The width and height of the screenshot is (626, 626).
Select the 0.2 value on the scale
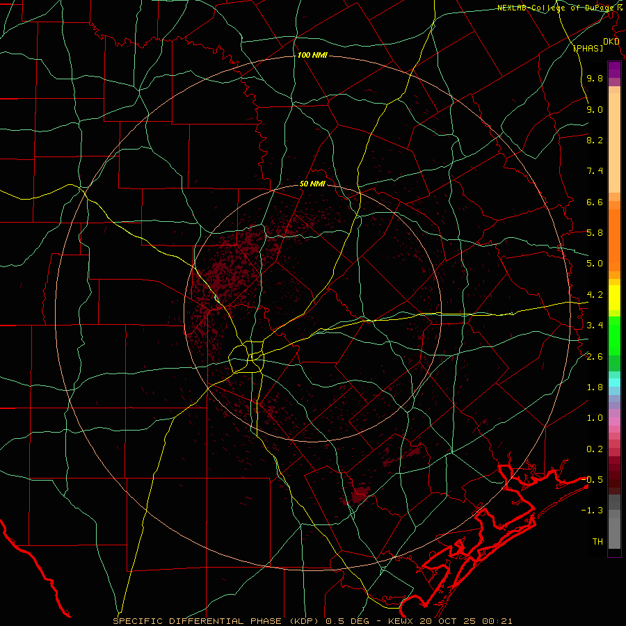(595, 449)
